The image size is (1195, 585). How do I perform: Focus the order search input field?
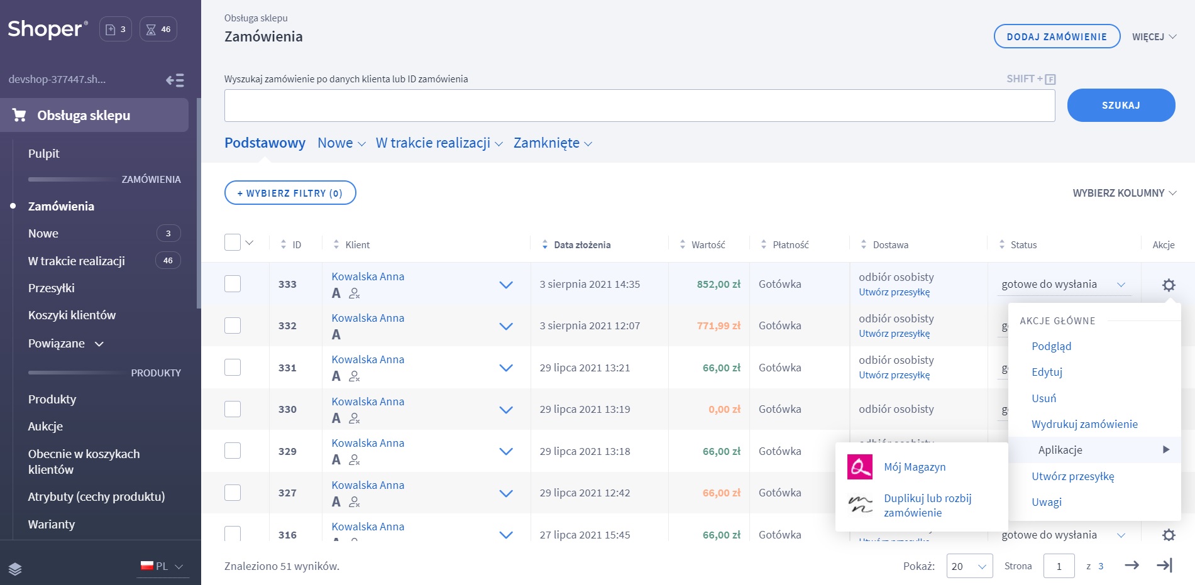coord(639,106)
